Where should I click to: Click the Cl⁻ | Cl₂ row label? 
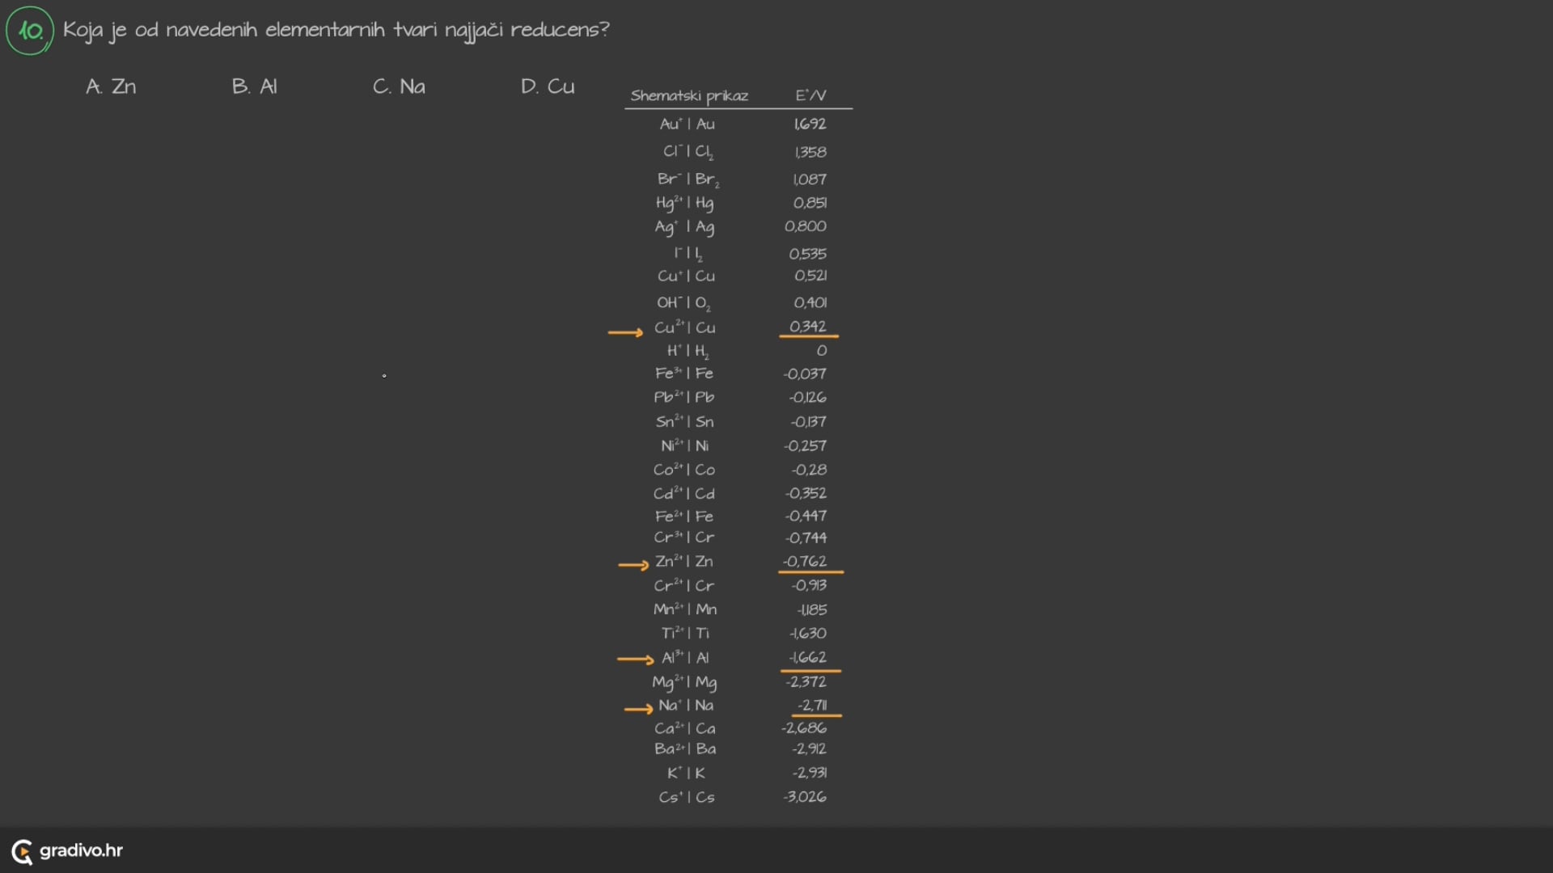[688, 152]
